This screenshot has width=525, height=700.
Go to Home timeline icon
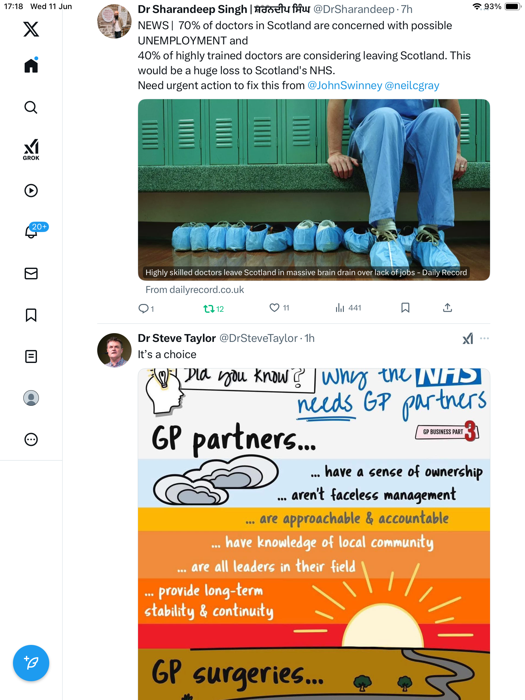coord(31,65)
